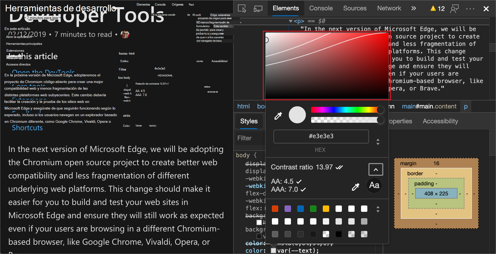The image size is (496, 254).
Task: Activate the color picker eyedropper beside preview circle
Action: (278, 116)
